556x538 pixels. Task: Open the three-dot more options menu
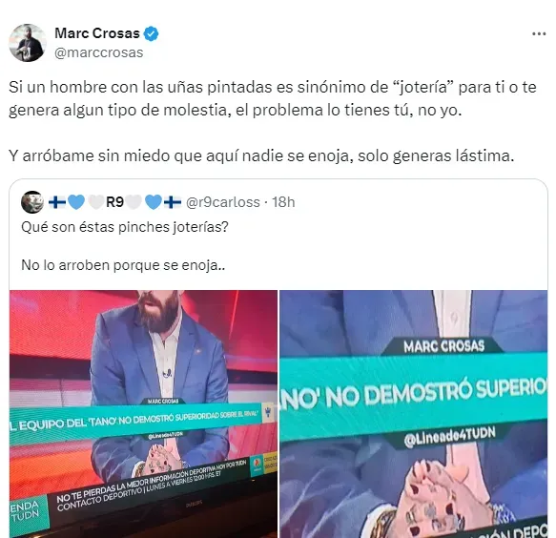pos(539,34)
